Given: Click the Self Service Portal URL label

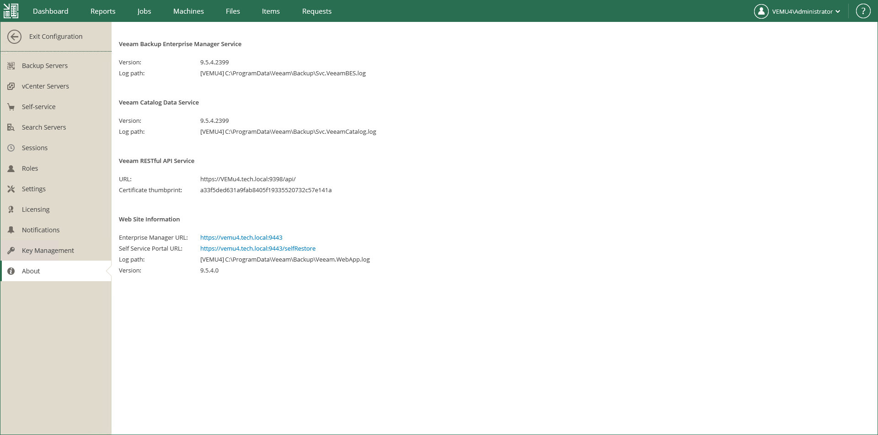Looking at the screenshot, I should pyautogui.click(x=150, y=248).
